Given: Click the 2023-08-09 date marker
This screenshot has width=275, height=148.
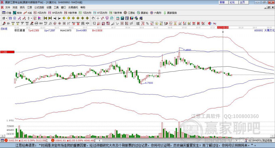Looking at the screenshot, I should pos(223,27).
